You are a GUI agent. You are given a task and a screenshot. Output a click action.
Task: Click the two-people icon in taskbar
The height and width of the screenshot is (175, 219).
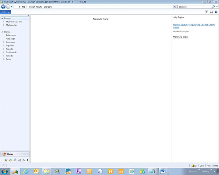[x=57, y=171]
